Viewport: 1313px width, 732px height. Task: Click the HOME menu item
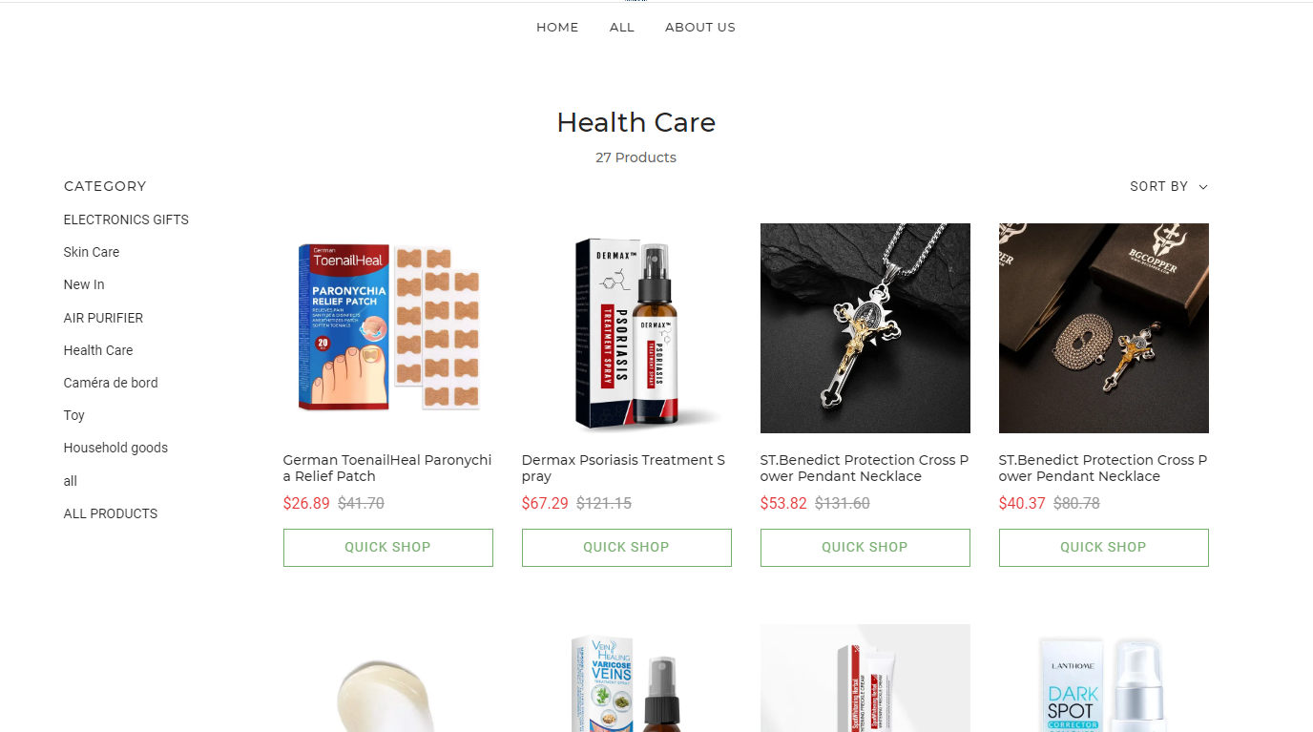tap(557, 27)
